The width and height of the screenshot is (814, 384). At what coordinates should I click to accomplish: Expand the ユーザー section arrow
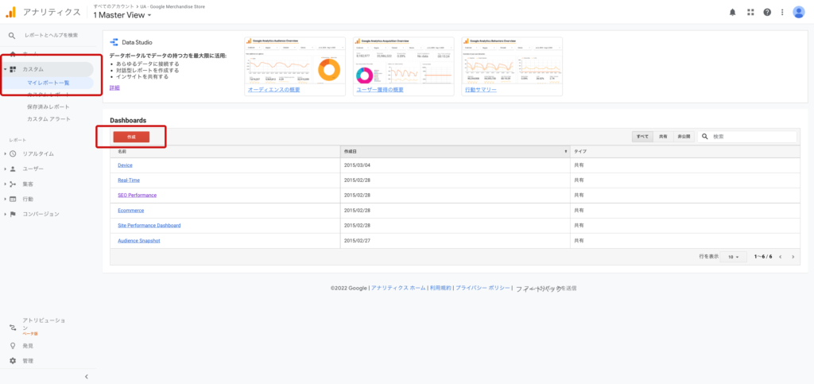pyautogui.click(x=5, y=169)
